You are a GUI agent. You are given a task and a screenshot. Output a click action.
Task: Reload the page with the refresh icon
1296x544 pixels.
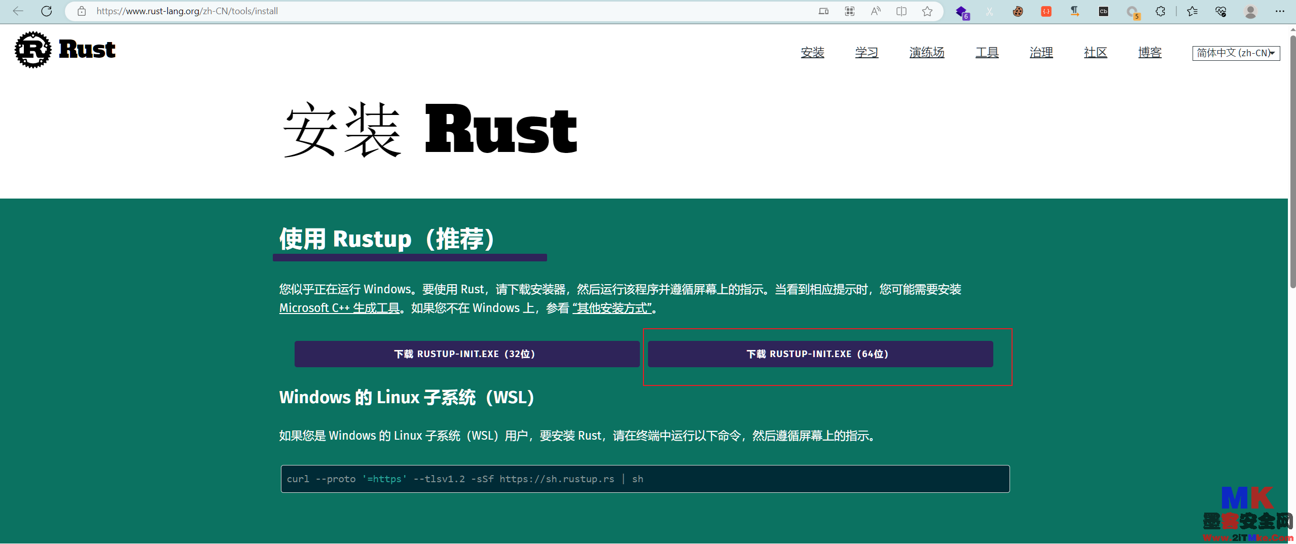pyautogui.click(x=47, y=11)
